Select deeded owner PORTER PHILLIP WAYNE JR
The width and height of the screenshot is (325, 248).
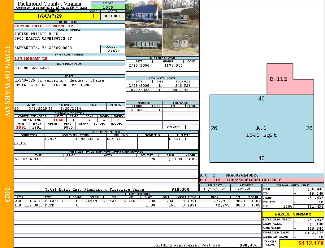[x=44, y=26]
